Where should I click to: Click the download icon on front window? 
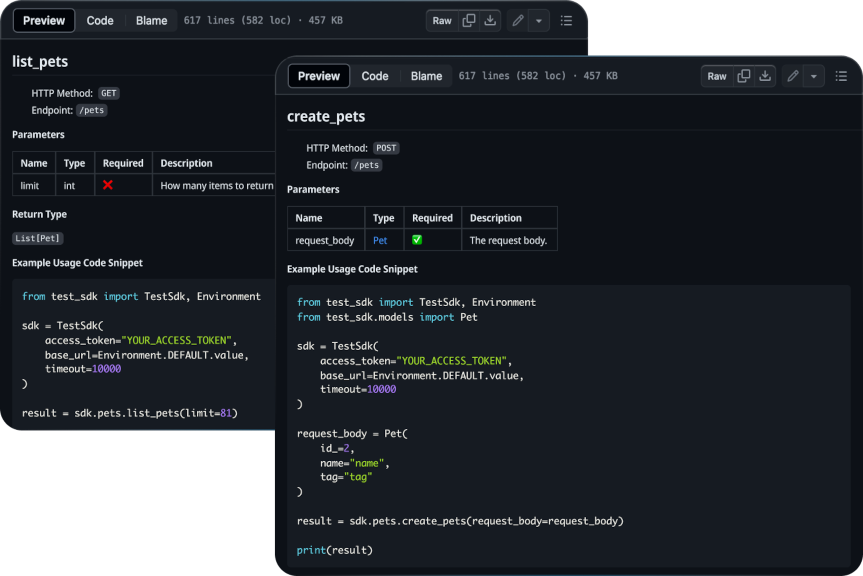coord(765,76)
